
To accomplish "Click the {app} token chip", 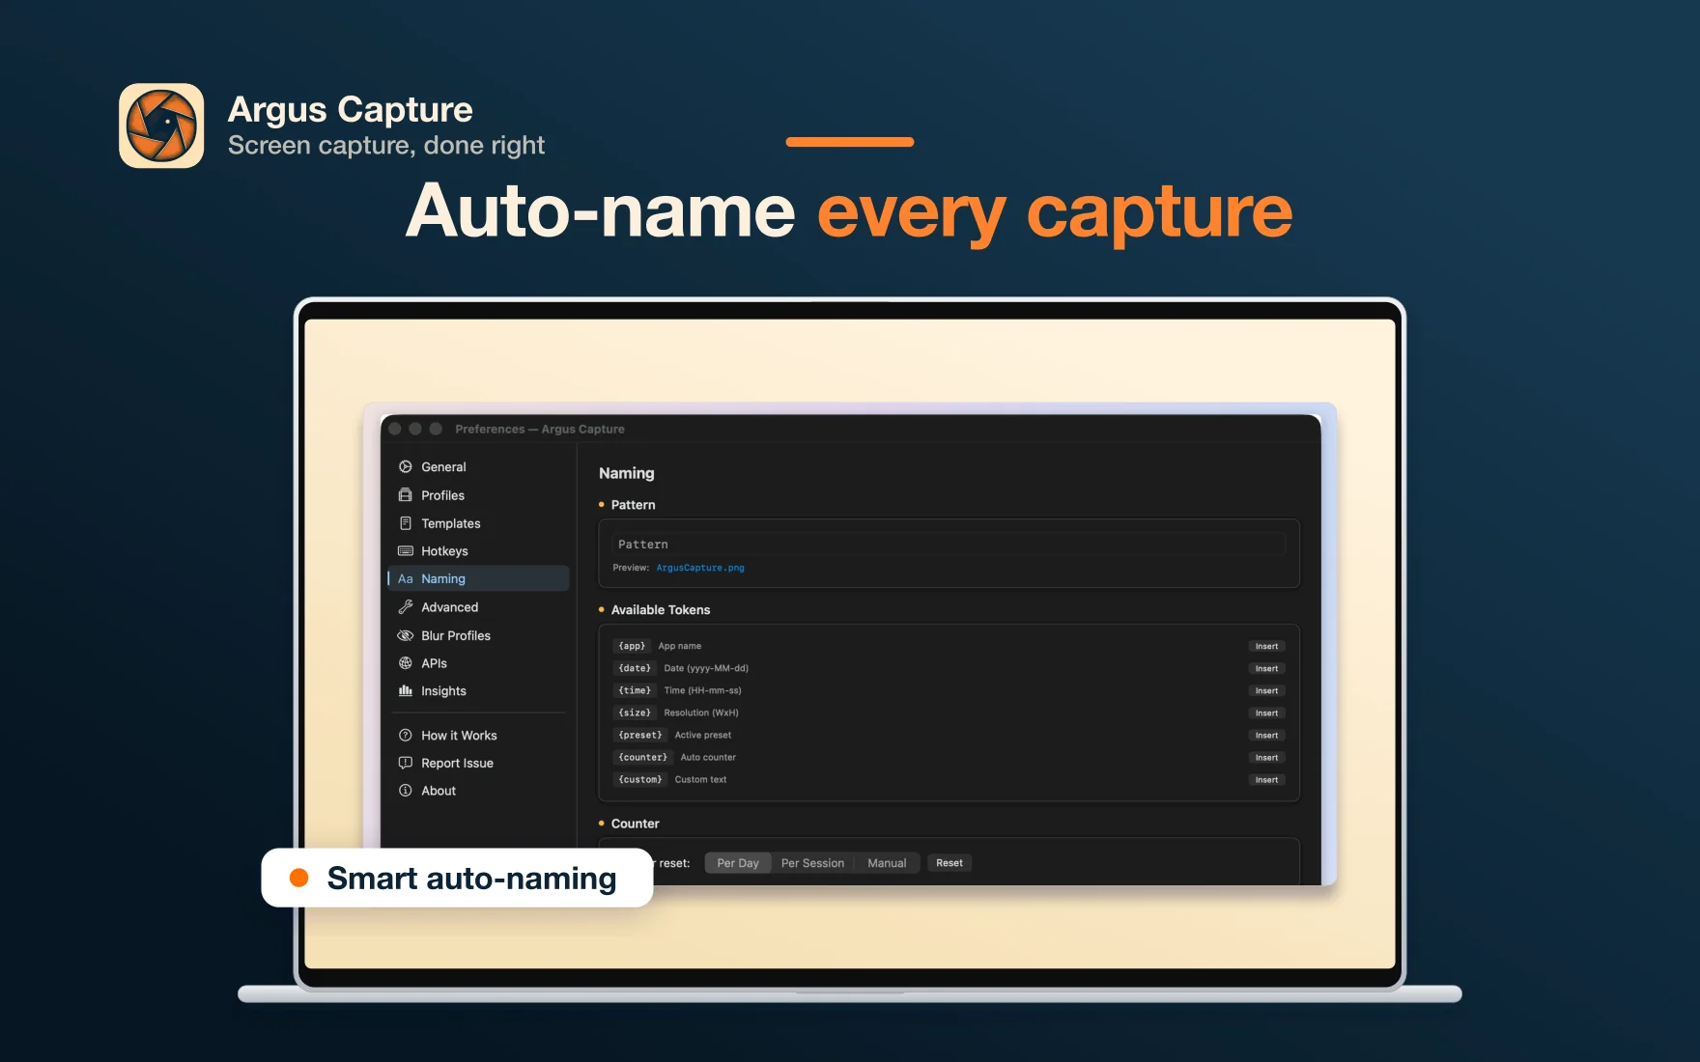I will 632,646.
